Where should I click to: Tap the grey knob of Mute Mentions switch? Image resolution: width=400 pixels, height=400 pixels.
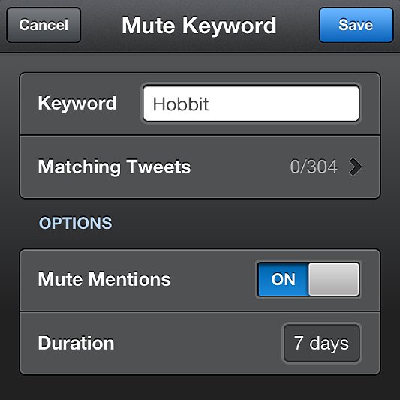334,280
